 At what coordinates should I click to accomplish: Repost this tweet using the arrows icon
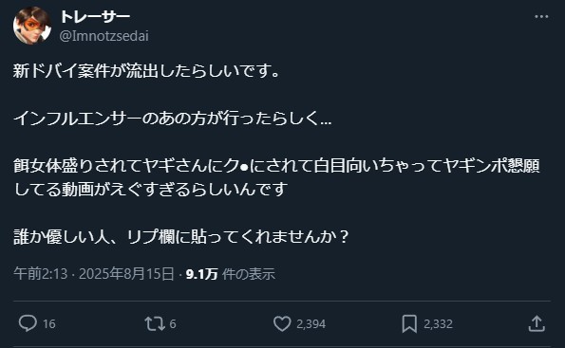click(155, 323)
